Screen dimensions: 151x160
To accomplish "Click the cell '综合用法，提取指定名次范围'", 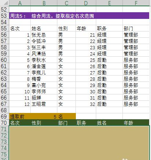I will 63,16.
